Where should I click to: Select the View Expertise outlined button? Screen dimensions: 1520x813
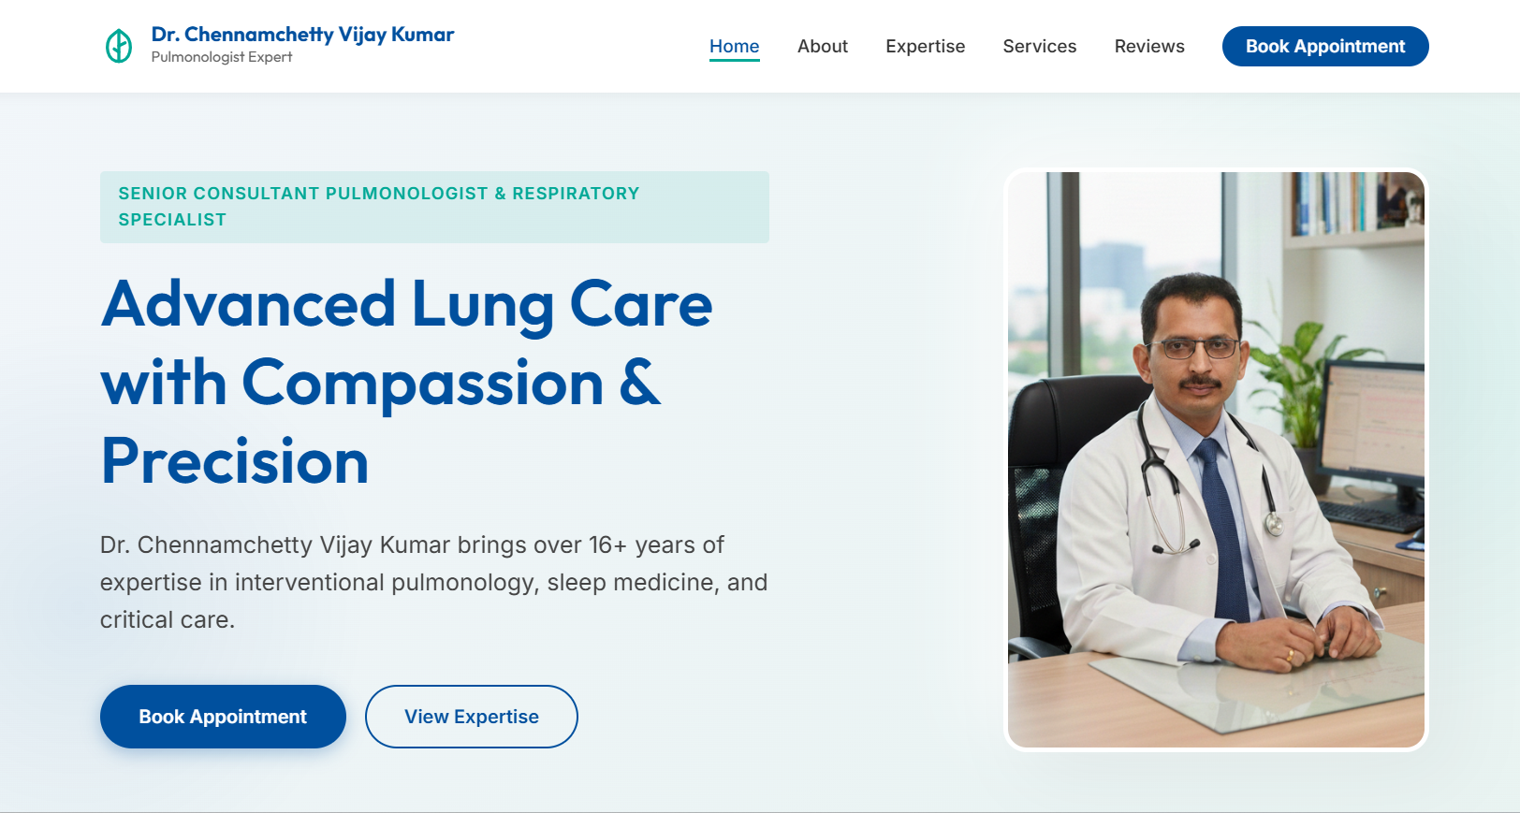point(471,717)
